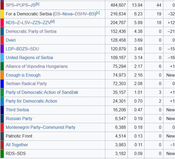This screenshot has height=159, width=175.
Task: Open the DSHV party link
Action: point(81,14)
